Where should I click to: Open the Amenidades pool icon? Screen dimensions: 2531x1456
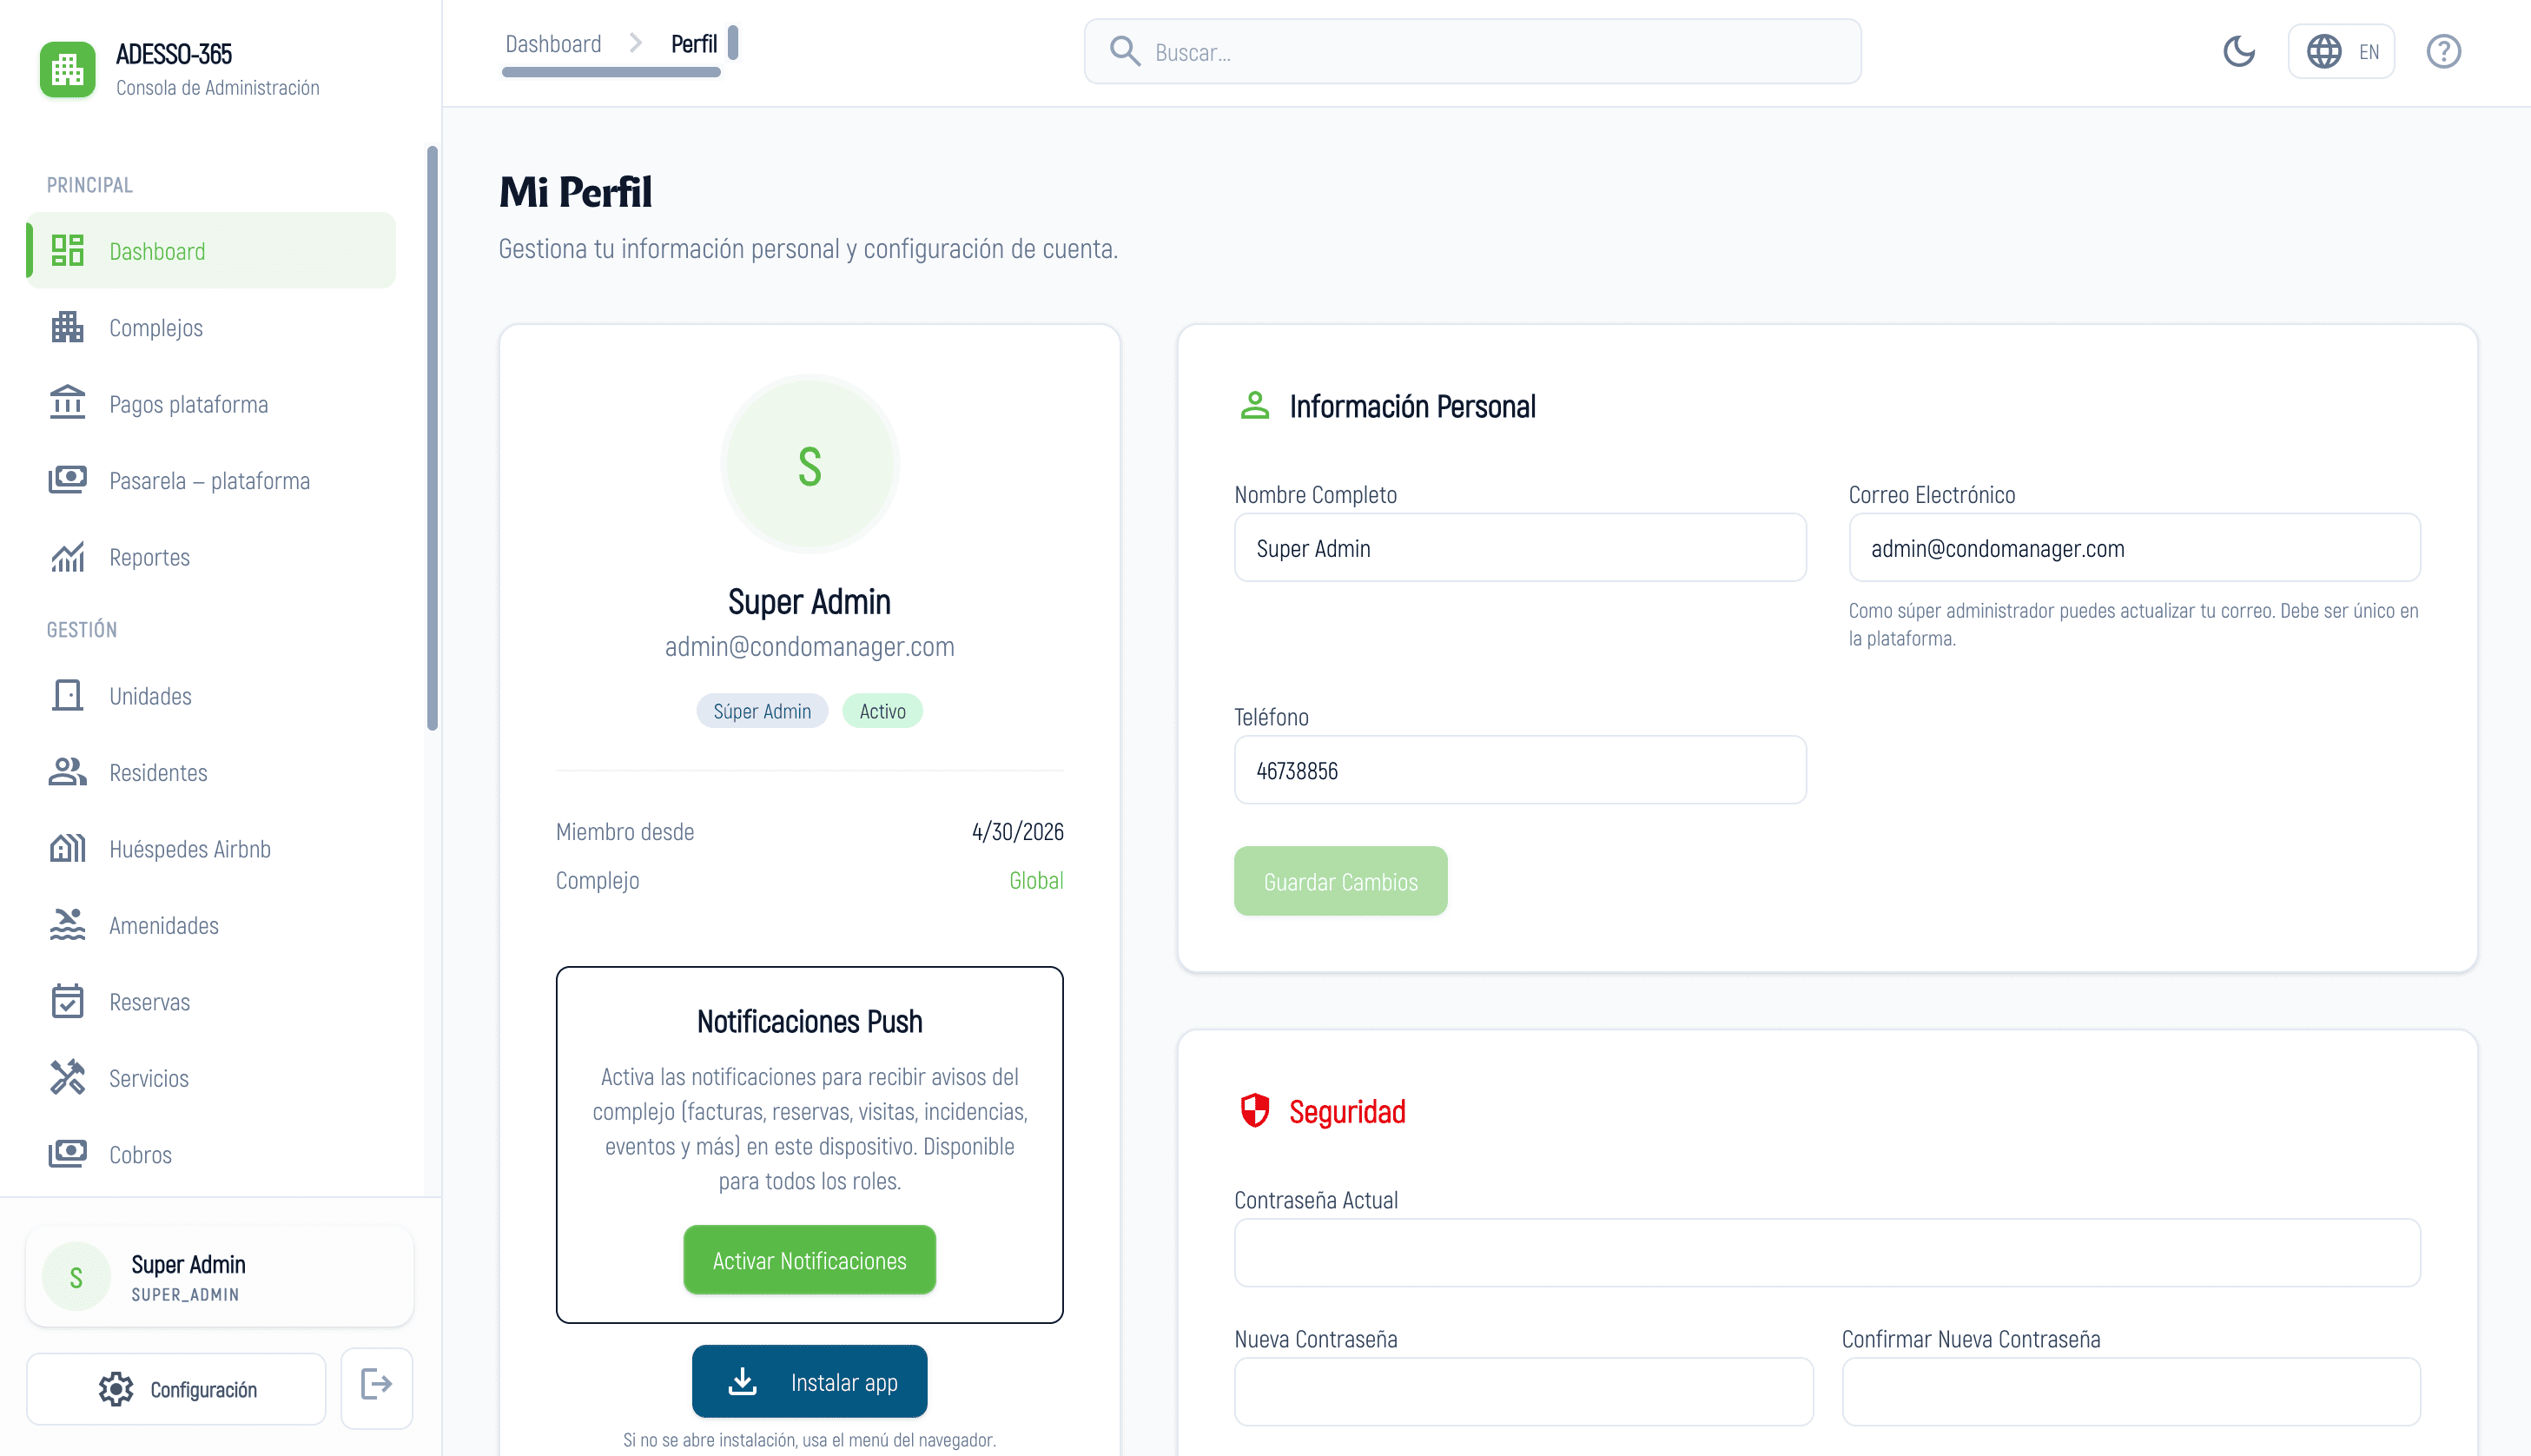67,925
